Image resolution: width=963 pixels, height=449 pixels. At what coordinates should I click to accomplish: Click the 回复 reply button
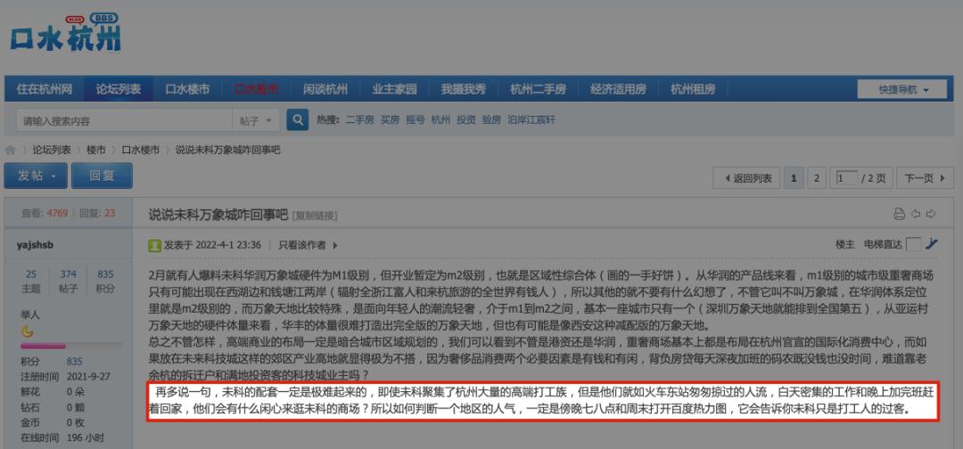102,176
